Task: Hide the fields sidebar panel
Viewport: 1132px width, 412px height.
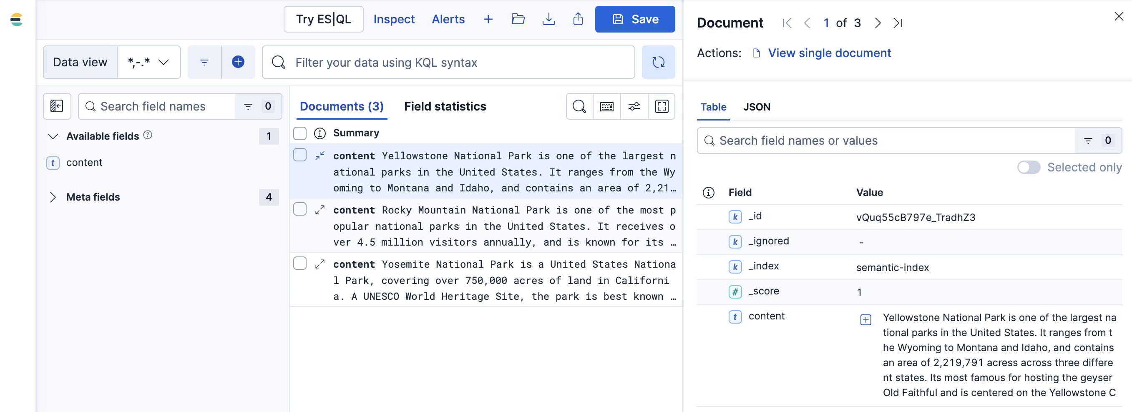Action: point(57,106)
